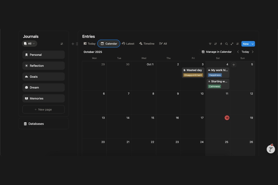Open the lightning bolt automations icon
The width and height of the screenshot is (278, 185).
tap(221, 44)
